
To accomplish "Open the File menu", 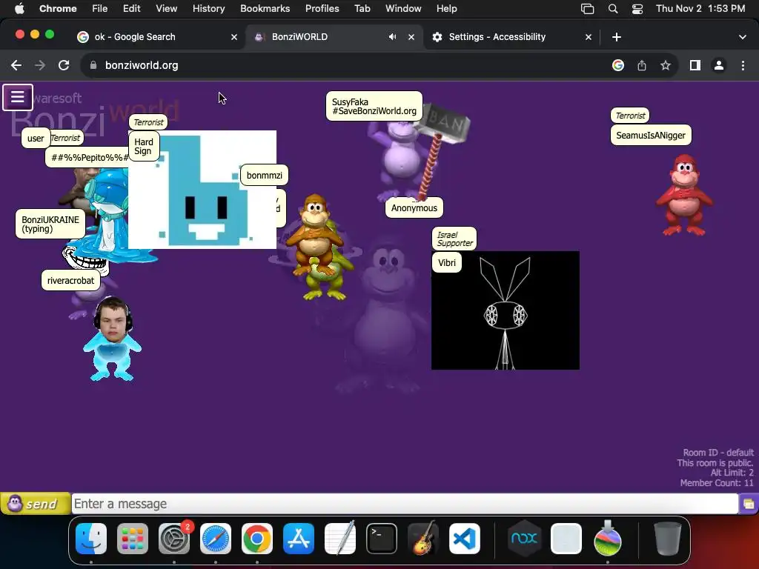I will point(100,9).
